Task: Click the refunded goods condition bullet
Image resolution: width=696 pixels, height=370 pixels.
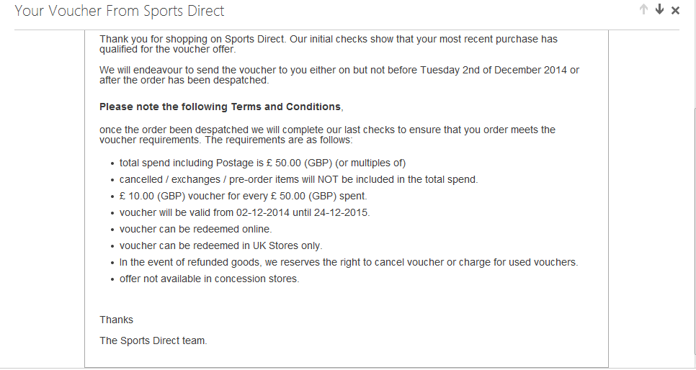Action: pyautogui.click(x=349, y=262)
